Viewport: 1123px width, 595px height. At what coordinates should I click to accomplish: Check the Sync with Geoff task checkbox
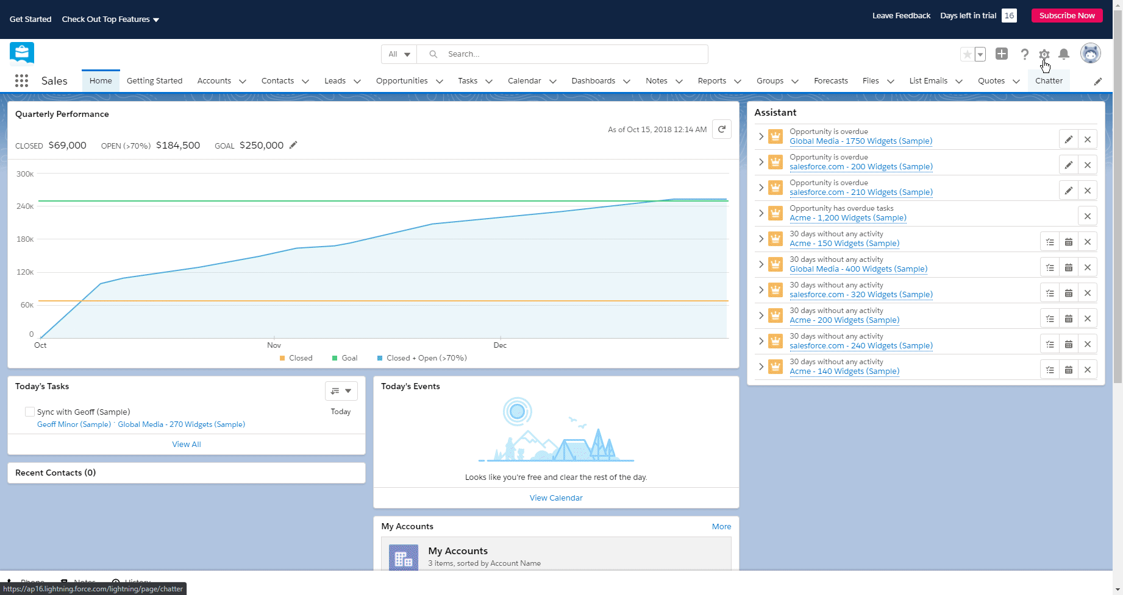[x=29, y=412]
